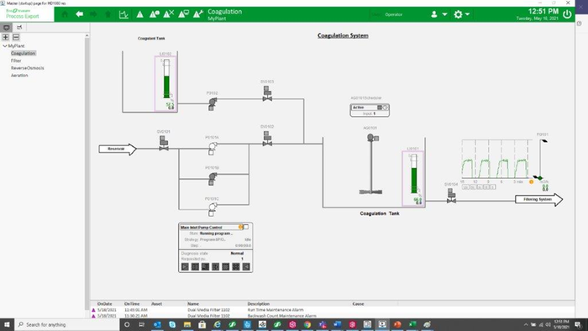This screenshot has width=588, height=331.
Task: Toggle checkbox in Main Inlet Pump Control header
Action: point(246,227)
